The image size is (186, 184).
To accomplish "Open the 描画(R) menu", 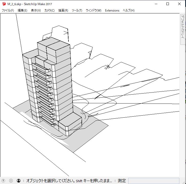I will point(63,11).
